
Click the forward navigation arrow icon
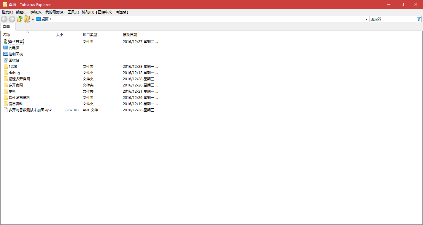(12, 19)
